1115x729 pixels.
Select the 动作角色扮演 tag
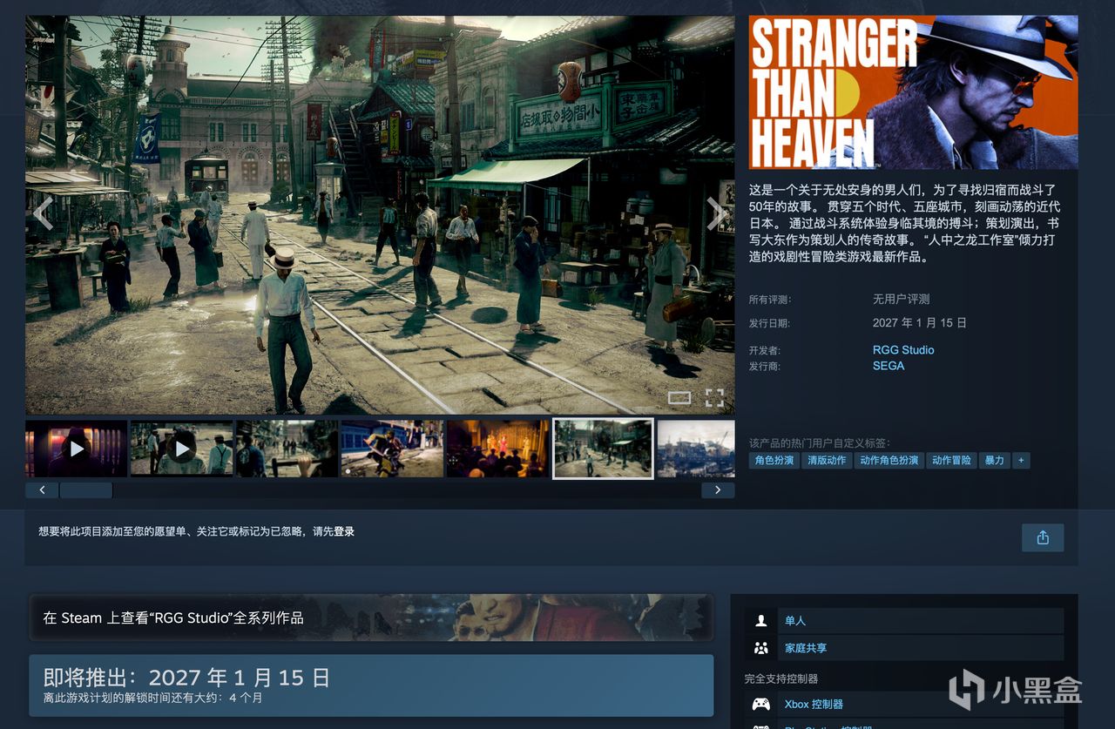[889, 460]
